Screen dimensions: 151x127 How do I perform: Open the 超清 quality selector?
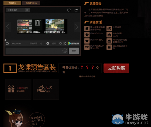pyautogui.click(x=54, y=43)
